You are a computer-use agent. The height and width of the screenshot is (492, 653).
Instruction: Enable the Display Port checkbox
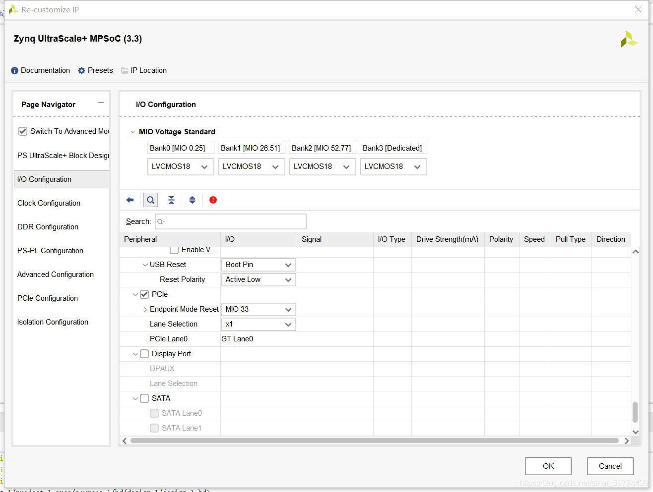pos(144,354)
